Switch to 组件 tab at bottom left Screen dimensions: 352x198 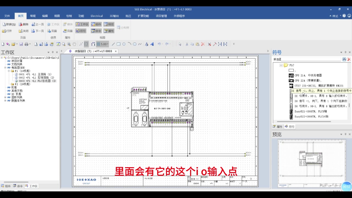[6, 186]
